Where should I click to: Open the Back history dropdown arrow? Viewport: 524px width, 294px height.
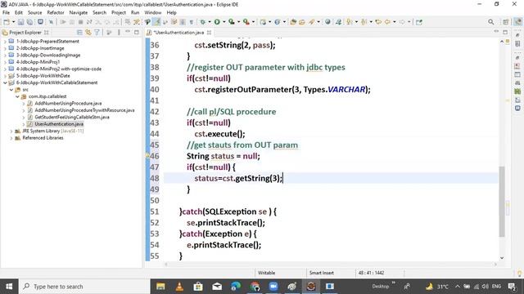click(x=395, y=22)
